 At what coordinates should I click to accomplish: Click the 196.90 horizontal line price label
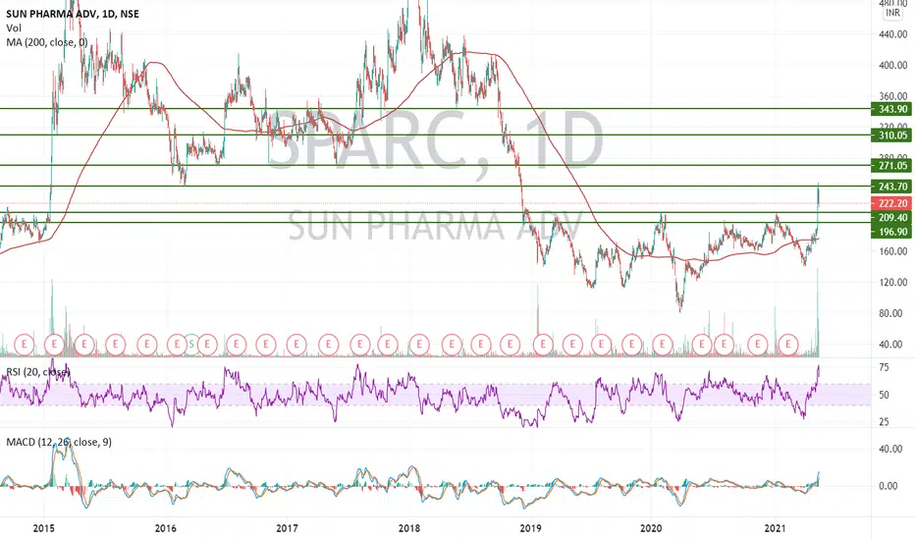[x=891, y=232]
